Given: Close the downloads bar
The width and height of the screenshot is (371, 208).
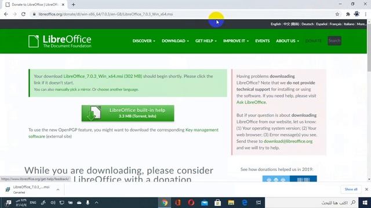Looking at the screenshot, I should tap(366, 190).
